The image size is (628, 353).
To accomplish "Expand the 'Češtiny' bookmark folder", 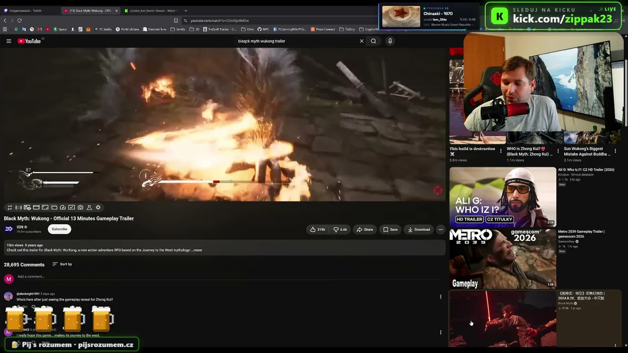I will pyautogui.click(x=347, y=29).
